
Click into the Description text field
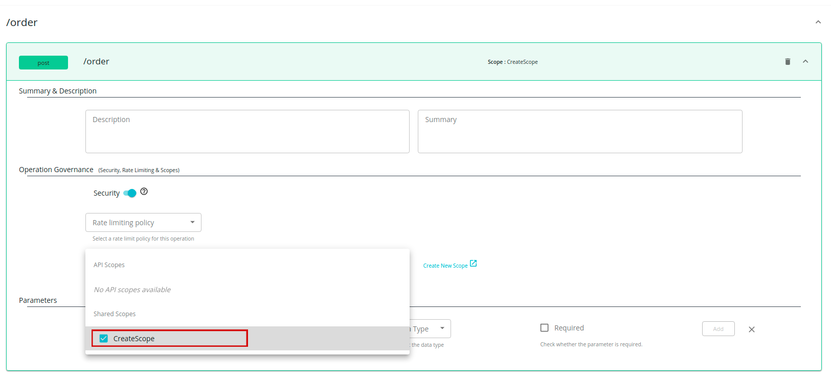[247, 131]
